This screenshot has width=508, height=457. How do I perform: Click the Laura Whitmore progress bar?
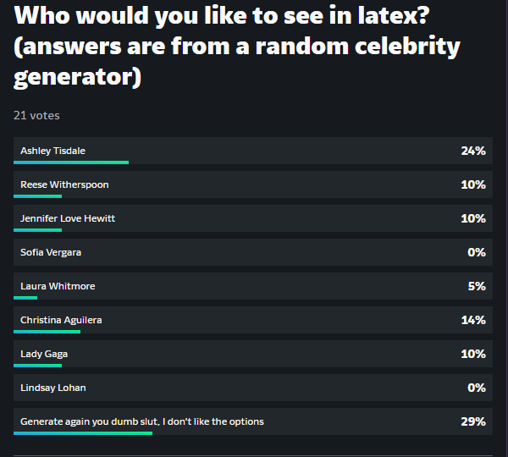point(25,298)
